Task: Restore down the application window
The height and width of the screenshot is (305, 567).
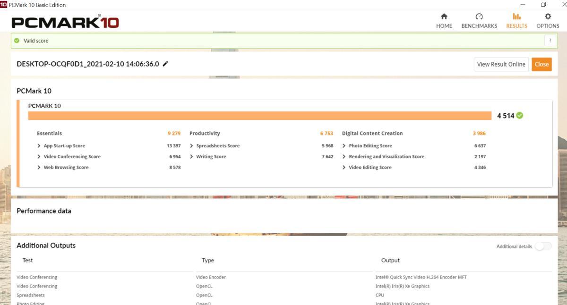Action: (543, 4)
